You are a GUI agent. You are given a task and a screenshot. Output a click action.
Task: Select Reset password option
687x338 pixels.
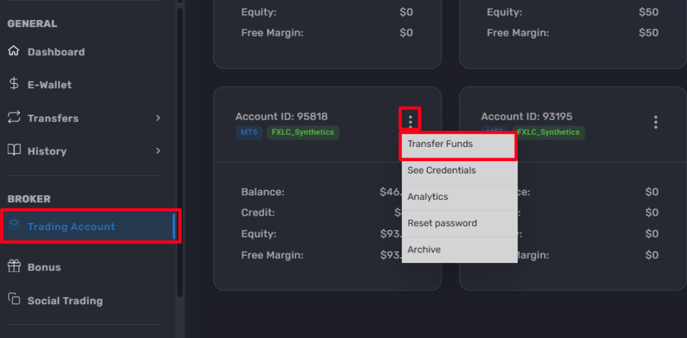[x=459, y=223]
